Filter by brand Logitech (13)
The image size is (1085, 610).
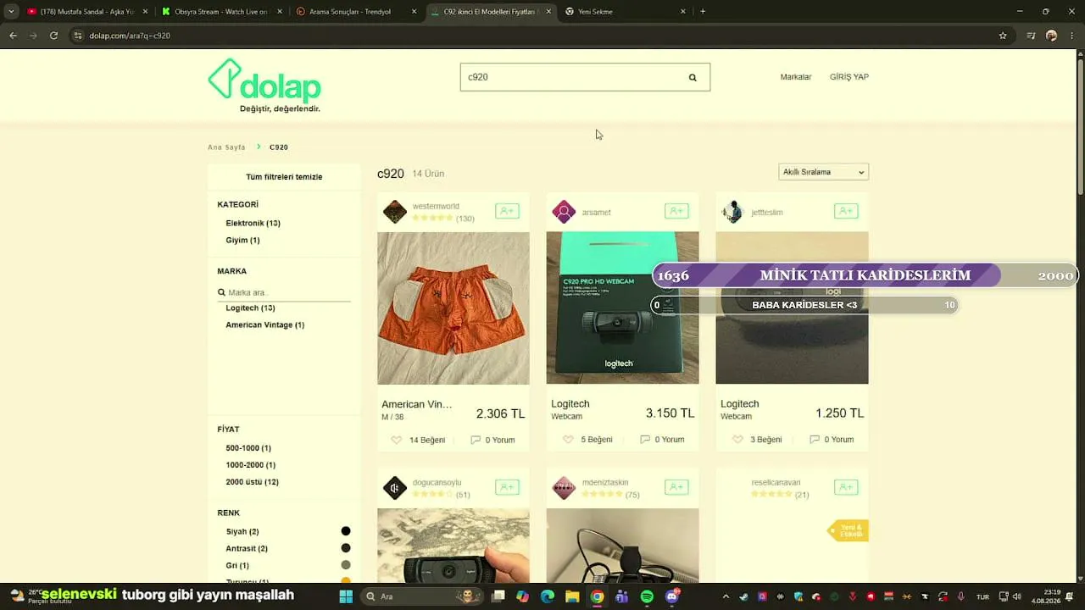[250, 308]
